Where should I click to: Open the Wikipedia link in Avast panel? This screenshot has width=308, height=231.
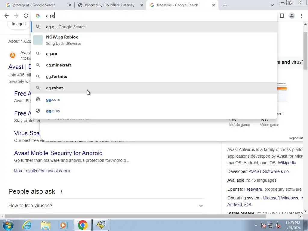[287, 163]
